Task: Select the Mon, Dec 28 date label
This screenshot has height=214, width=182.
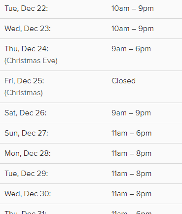Action: tap(28, 153)
